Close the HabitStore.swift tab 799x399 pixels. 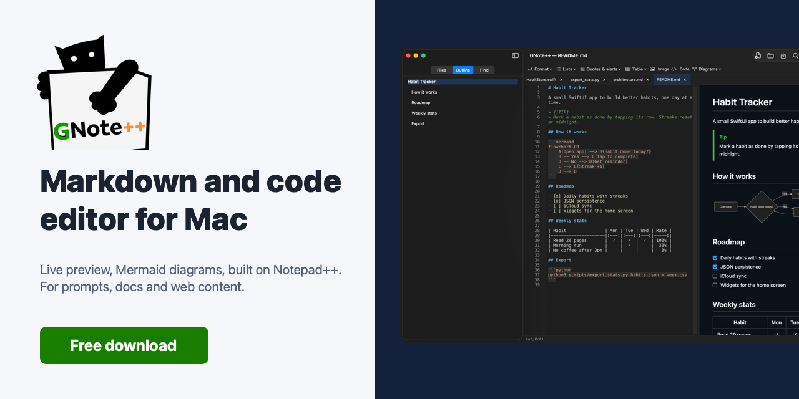click(562, 80)
